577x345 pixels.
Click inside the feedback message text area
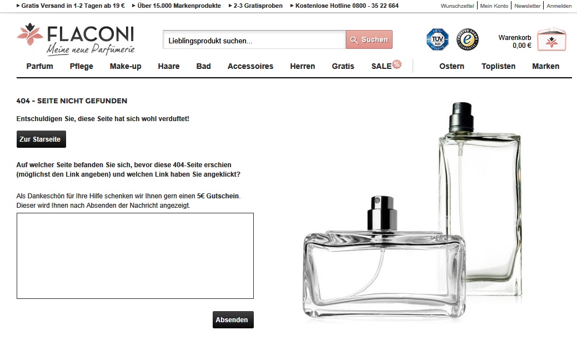click(135, 256)
